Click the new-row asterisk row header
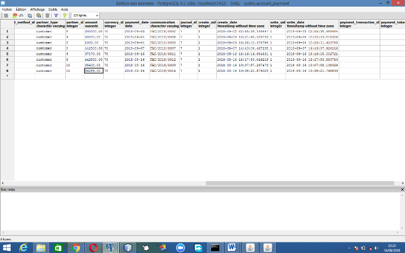The image size is (405, 253). [7, 76]
